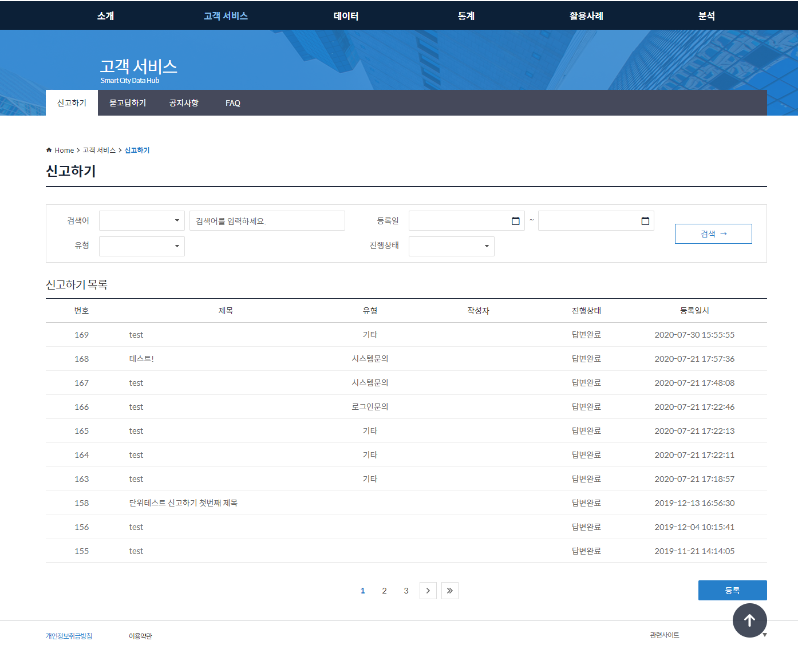The width and height of the screenshot is (798, 645).
Task: Open the 유형 type dropdown
Action: [x=142, y=246]
